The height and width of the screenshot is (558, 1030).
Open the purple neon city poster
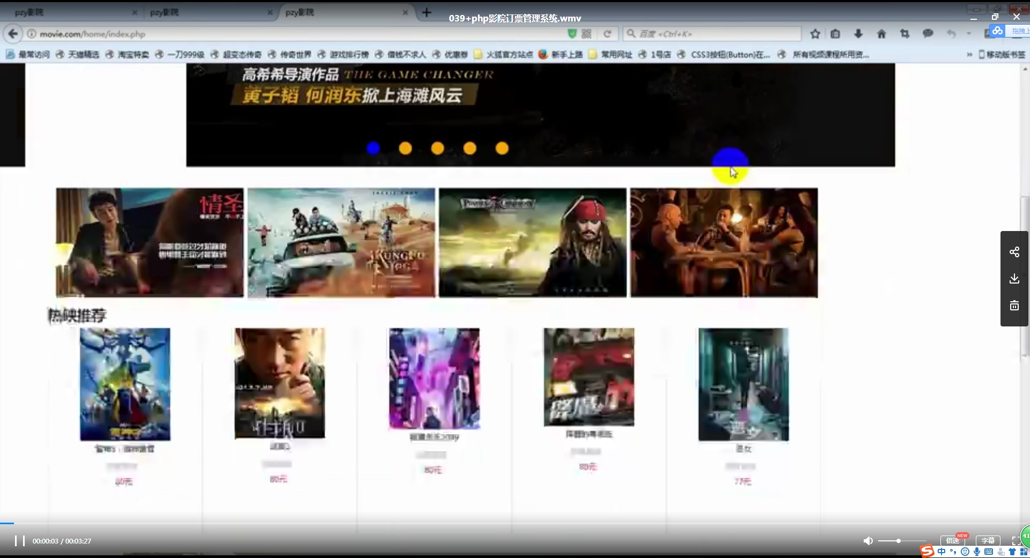coord(435,378)
